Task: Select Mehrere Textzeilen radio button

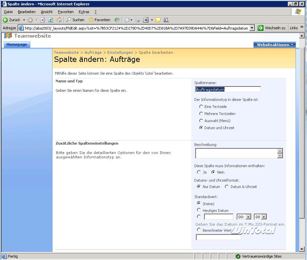Action: click(x=201, y=113)
